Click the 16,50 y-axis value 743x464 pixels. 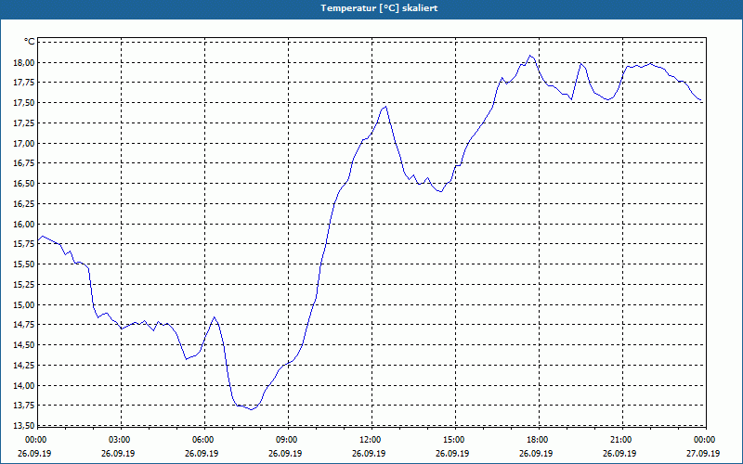click(x=26, y=184)
